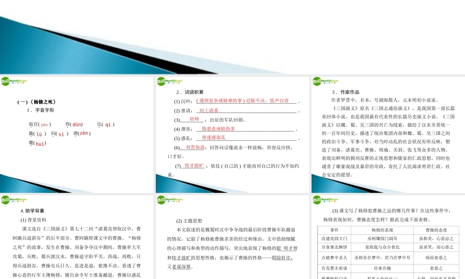
Task: Select the subheading (2) 主题思想
Action: tap(189, 221)
